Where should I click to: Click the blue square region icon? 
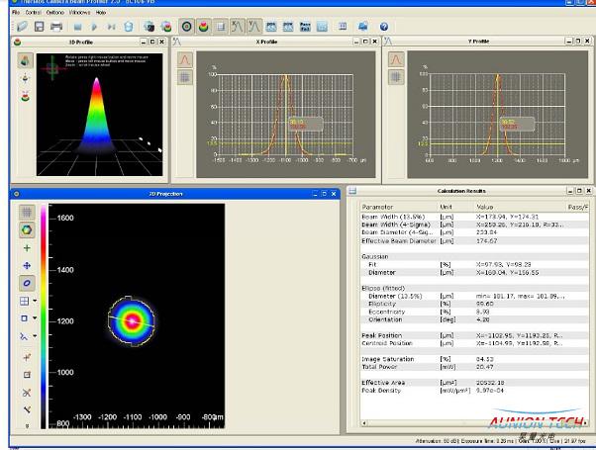coord(25,318)
